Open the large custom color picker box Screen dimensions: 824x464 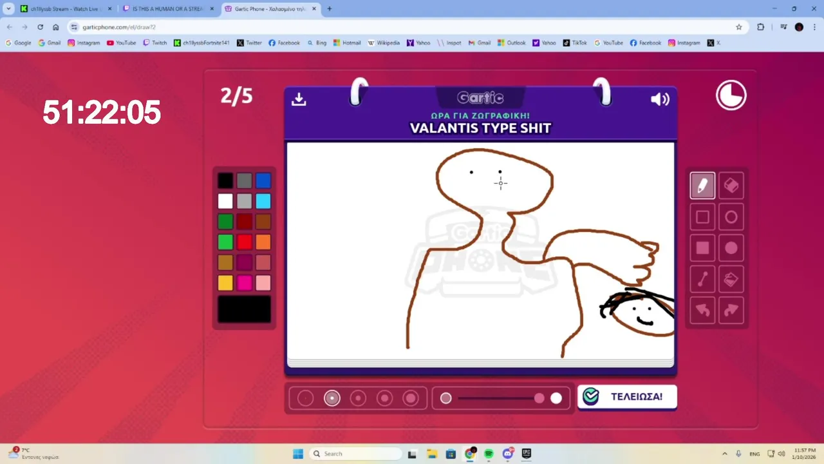click(244, 309)
